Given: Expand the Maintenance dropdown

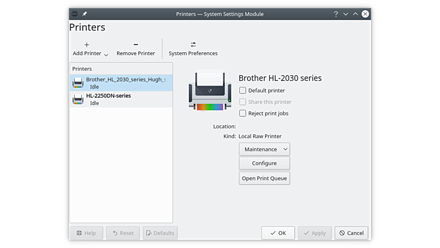Looking at the screenshot, I should (264, 150).
